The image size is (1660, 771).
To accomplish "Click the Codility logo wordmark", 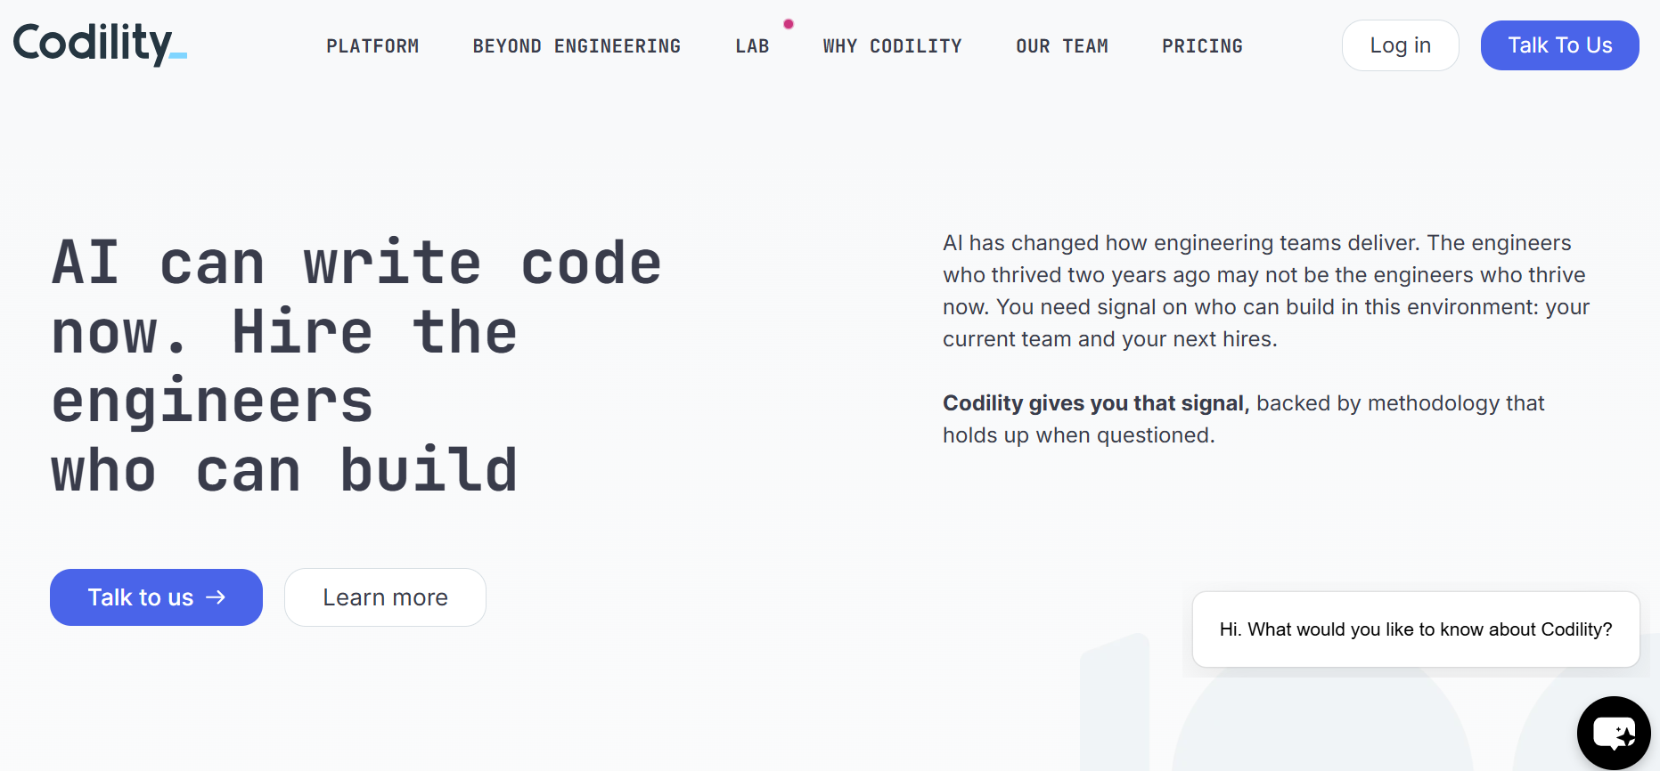I will pos(100,44).
